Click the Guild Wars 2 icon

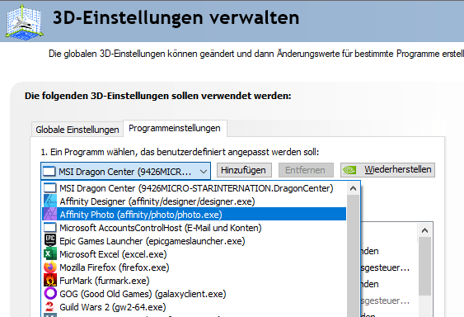(x=50, y=306)
